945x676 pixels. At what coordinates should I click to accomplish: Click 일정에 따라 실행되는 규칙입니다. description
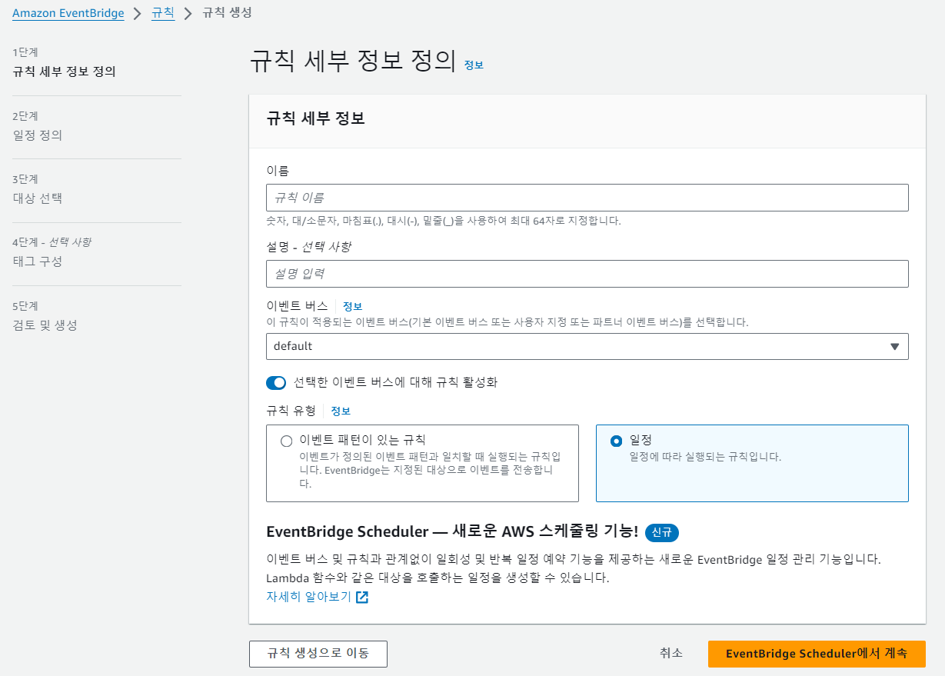point(705,457)
